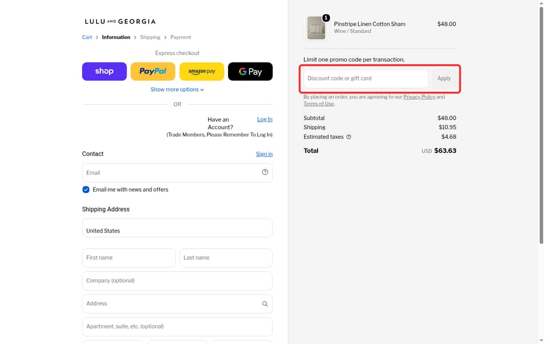
Task: Click the $63.63 total amount
Action: (445, 151)
